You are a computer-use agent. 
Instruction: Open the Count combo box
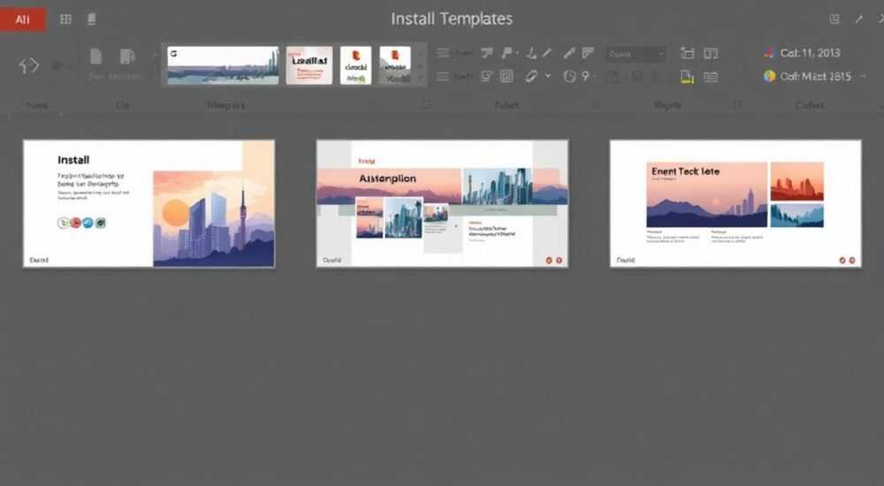tap(636, 54)
